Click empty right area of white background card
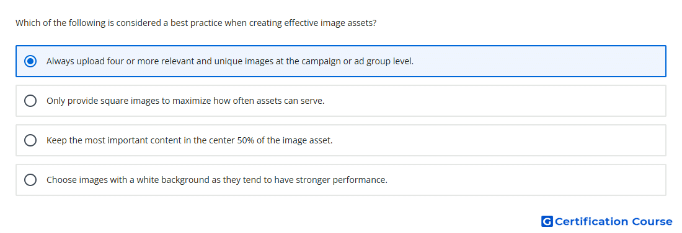The width and height of the screenshot is (682, 233). (x=526, y=180)
